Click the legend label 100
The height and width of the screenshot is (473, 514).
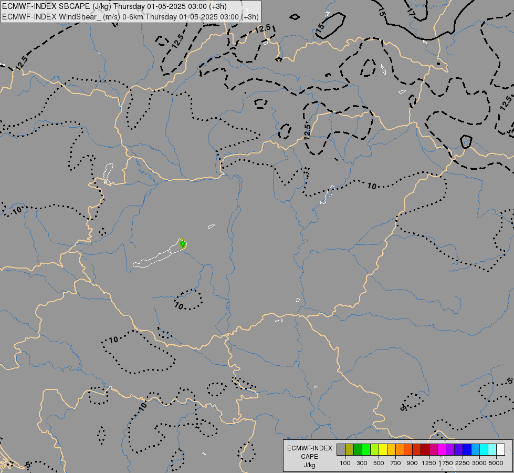[x=345, y=463]
